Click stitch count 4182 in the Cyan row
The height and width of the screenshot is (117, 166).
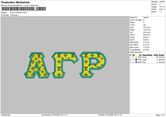(139, 60)
